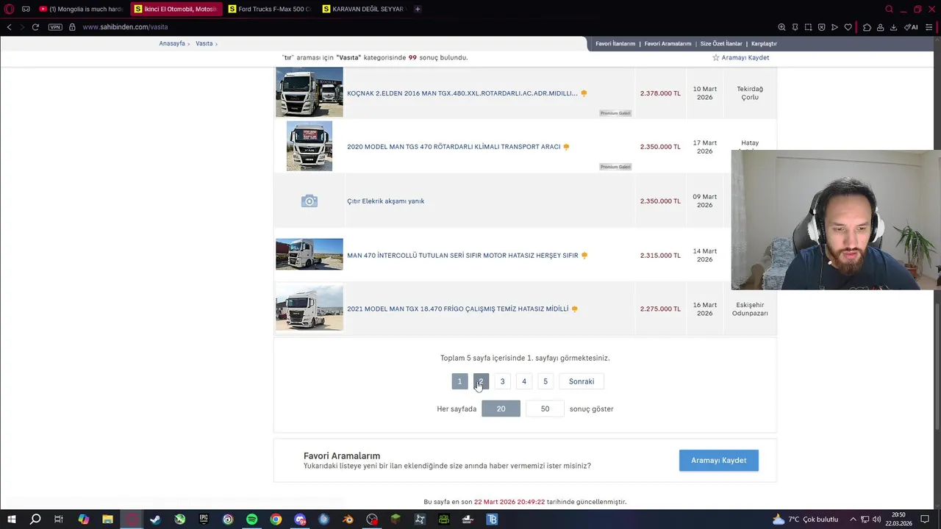Open Karşılaştır menu item
This screenshot has width=941, height=529.
pyautogui.click(x=764, y=43)
